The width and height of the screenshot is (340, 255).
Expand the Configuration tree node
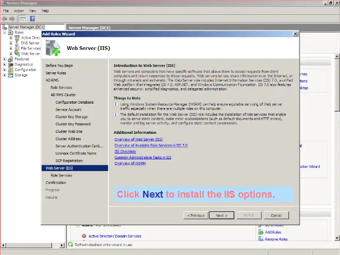5,70
